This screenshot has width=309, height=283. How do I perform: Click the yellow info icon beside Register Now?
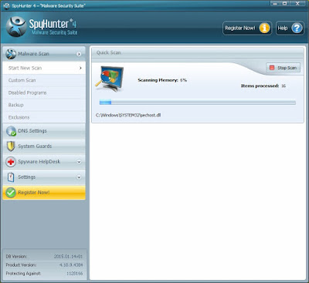pos(264,28)
